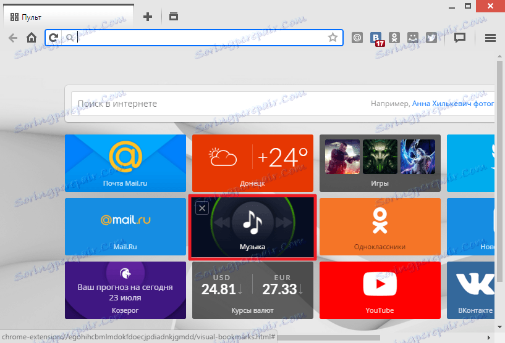Remove Музыка tile with X button

click(x=202, y=209)
